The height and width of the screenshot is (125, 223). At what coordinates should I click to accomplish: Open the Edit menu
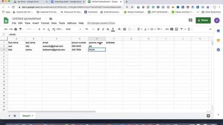(x=20, y=23)
